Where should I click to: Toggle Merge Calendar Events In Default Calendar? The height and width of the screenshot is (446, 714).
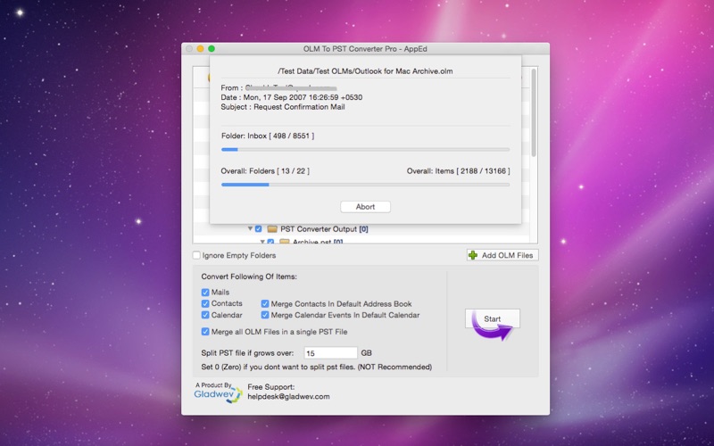[x=265, y=315]
